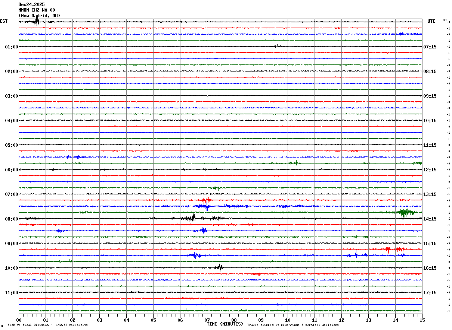
Task: Click minute tick 01 on the x-axis
Action: tap(46, 320)
